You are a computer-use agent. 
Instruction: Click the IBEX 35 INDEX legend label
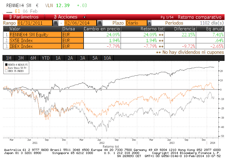pos(16,71)
